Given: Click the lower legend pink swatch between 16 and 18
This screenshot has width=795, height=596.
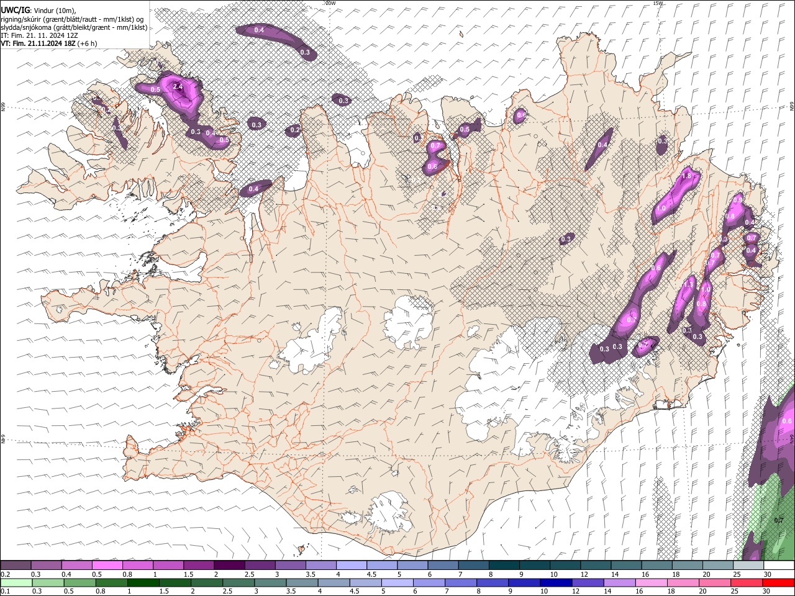Looking at the screenshot, I should coord(652,582).
